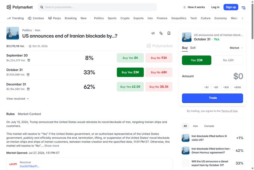Open the Politics category
This screenshot has height=170, width=254.
[x=99, y=18]
